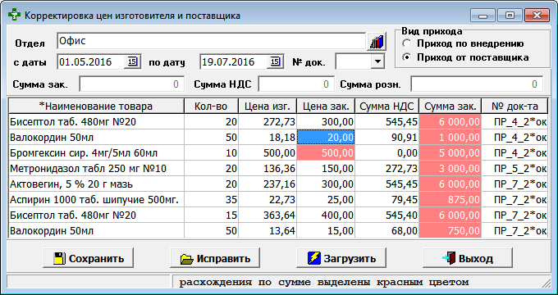Image resolution: width=558 pixels, height=295 pixels.
Task: Exit via the Выход button
Action: pyautogui.click(x=468, y=258)
